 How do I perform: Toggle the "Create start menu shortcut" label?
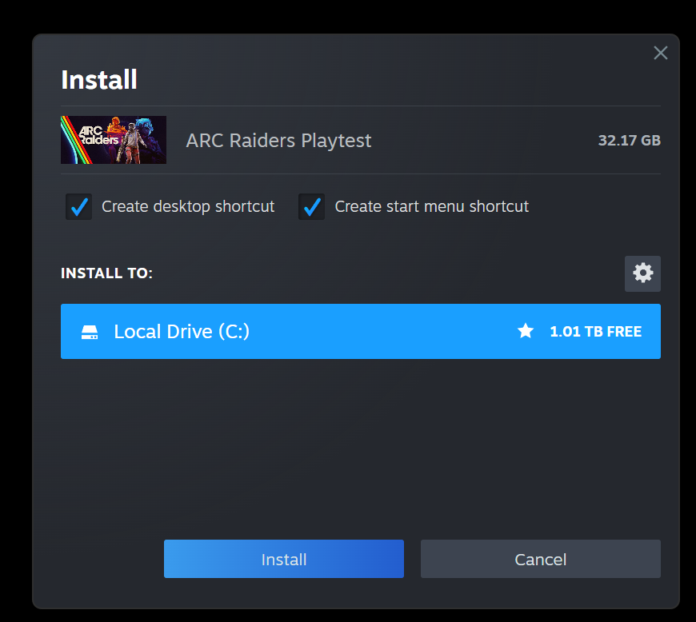(431, 207)
